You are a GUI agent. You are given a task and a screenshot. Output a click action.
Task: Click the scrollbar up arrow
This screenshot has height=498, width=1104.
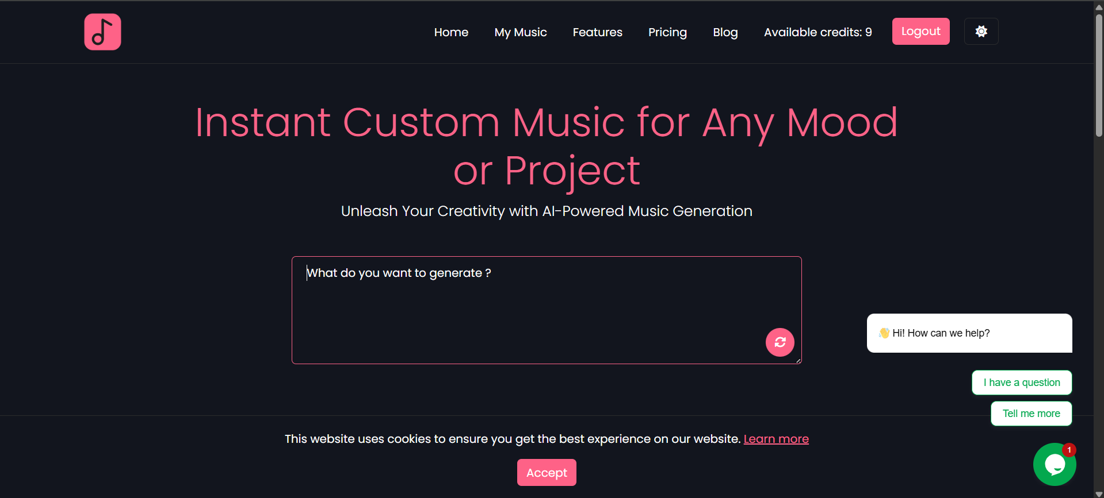pos(1098,6)
